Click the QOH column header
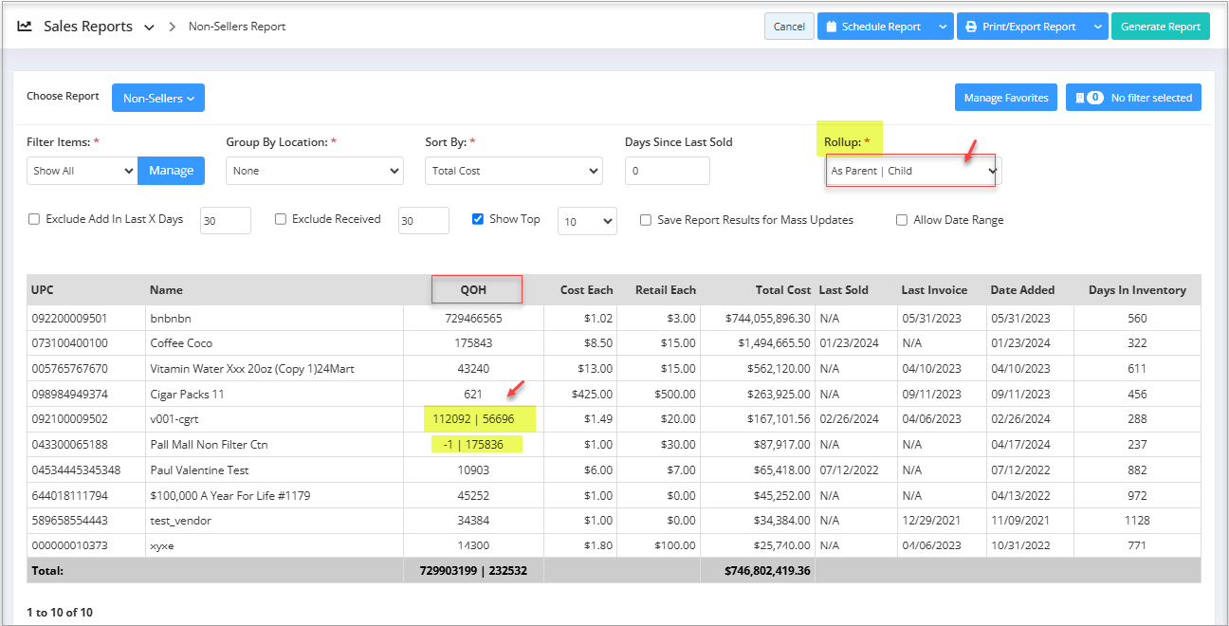Viewport: 1229px width, 626px height. click(x=474, y=289)
